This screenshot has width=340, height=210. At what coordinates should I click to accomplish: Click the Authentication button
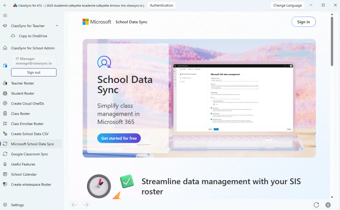[x=161, y=5]
